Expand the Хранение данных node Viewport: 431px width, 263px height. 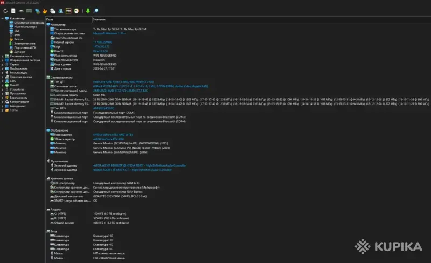pos(2,77)
